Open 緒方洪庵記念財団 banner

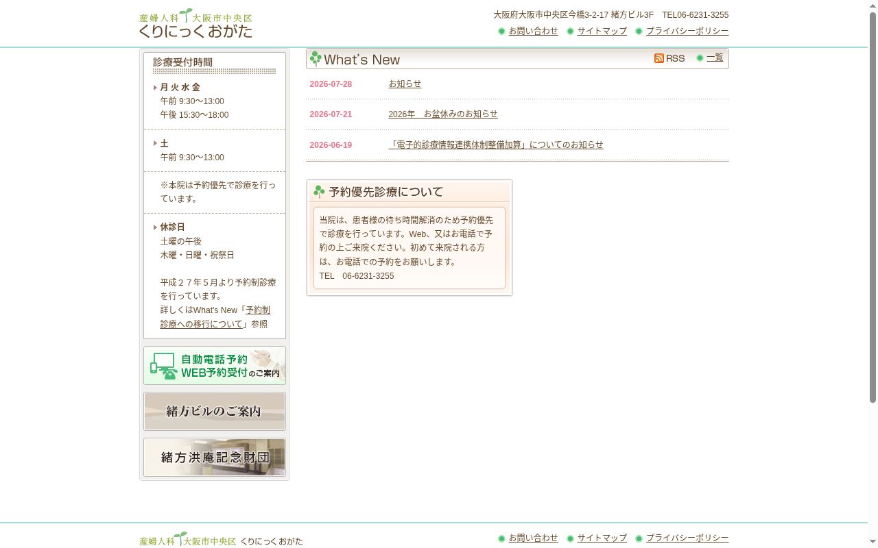click(x=215, y=457)
